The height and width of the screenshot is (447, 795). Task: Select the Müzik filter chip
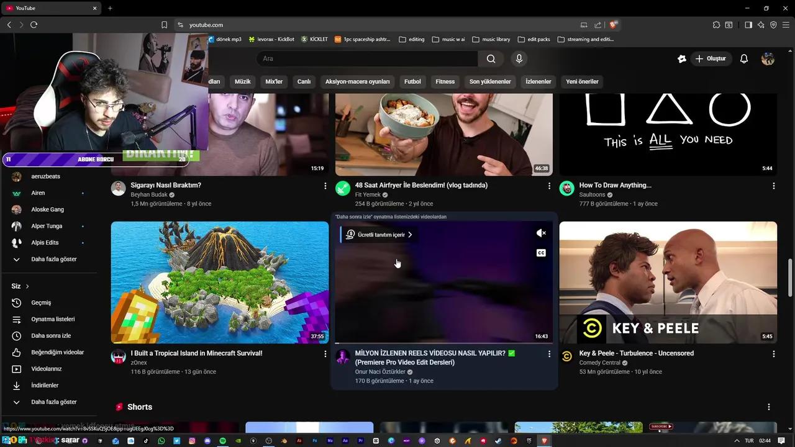tap(242, 81)
